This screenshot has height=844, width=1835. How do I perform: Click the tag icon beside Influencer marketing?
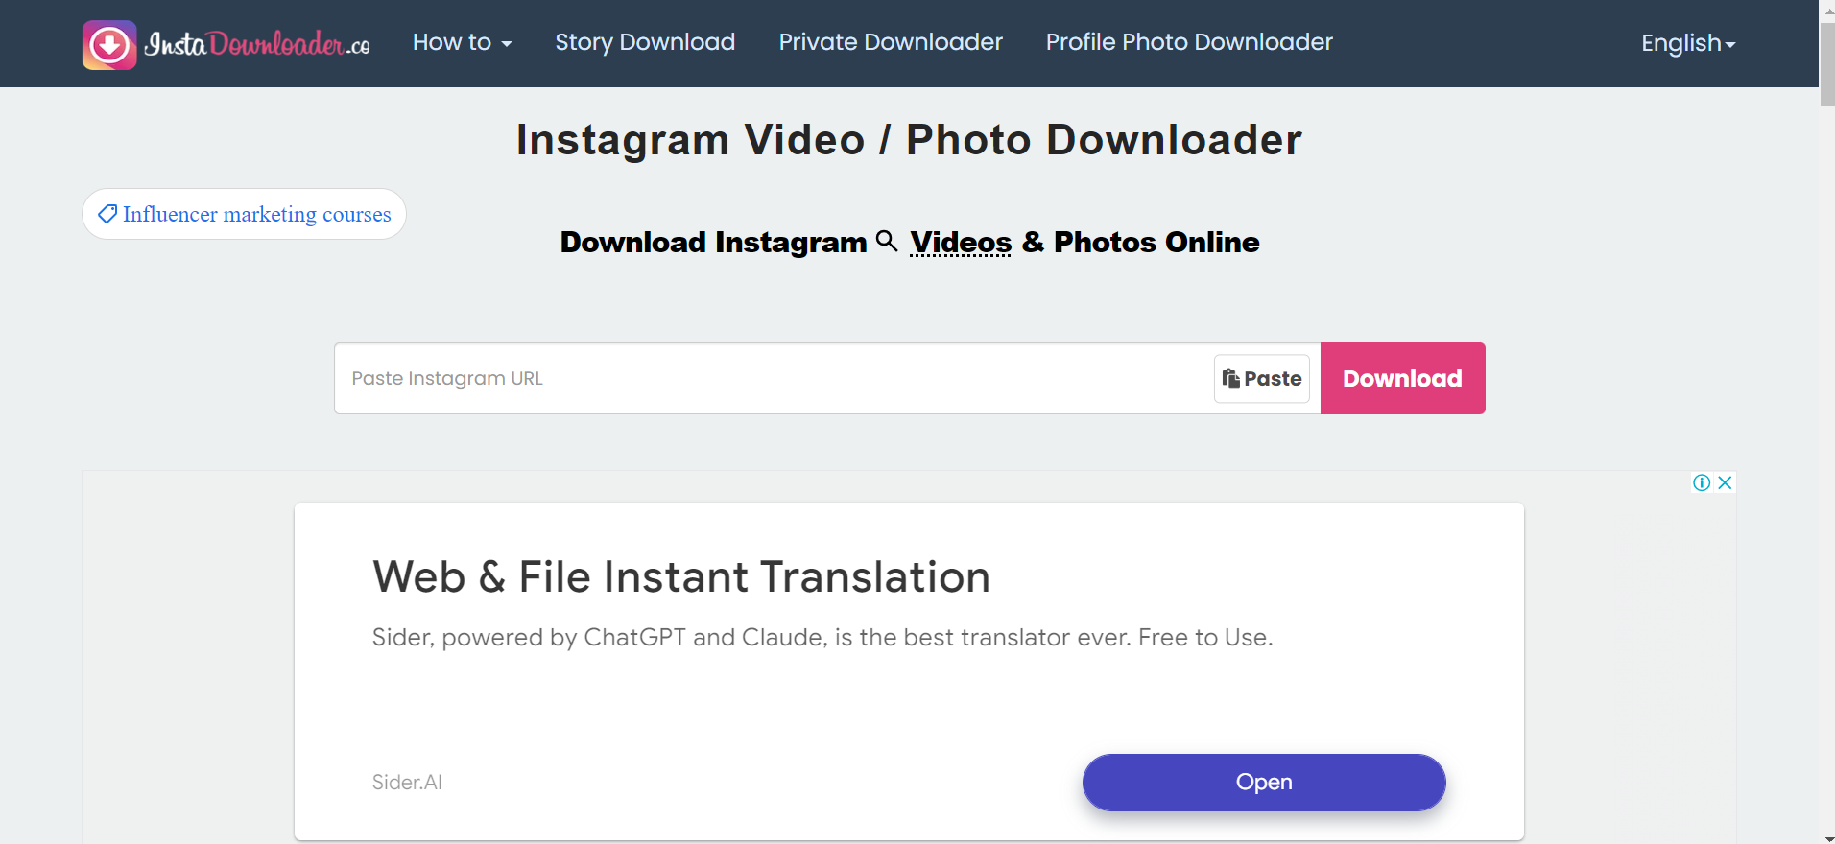pyautogui.click(x=107, y=213)
